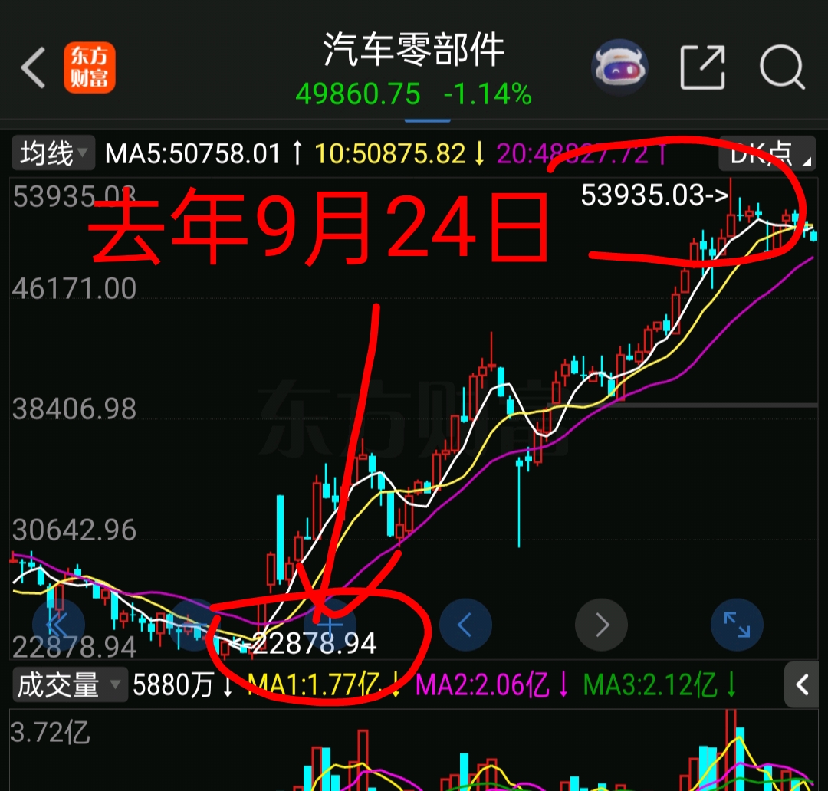Collapse side panel with left chevron
The image size is (828, 791).
tap(803, 685)
